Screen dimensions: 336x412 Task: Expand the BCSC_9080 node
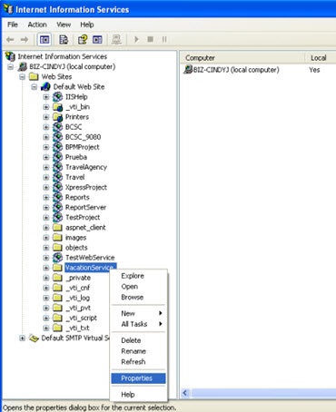pos(46,137)
